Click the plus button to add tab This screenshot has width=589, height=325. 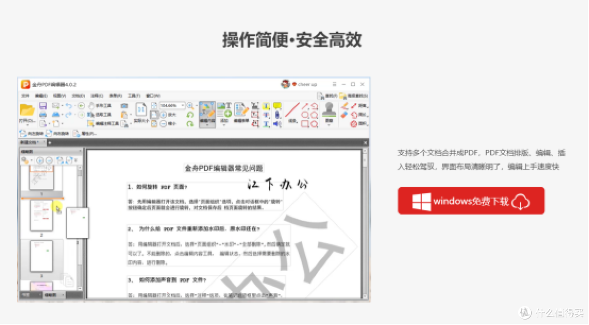tap(50, 143)
